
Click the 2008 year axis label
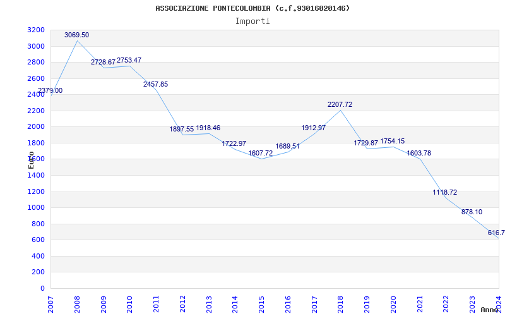click(x=77, y=305)
